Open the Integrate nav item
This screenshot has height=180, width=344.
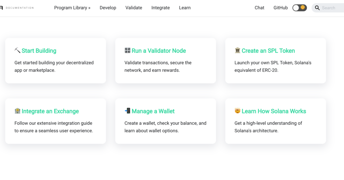161,8
